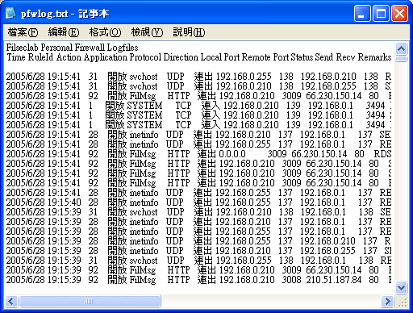Click the Notepad icon in title bar
Screen dimensions: 413x313
(10, 13)
